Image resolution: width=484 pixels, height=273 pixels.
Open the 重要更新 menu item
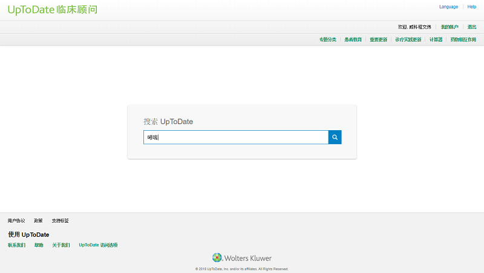pyautogui.click(x=379, y=39)
